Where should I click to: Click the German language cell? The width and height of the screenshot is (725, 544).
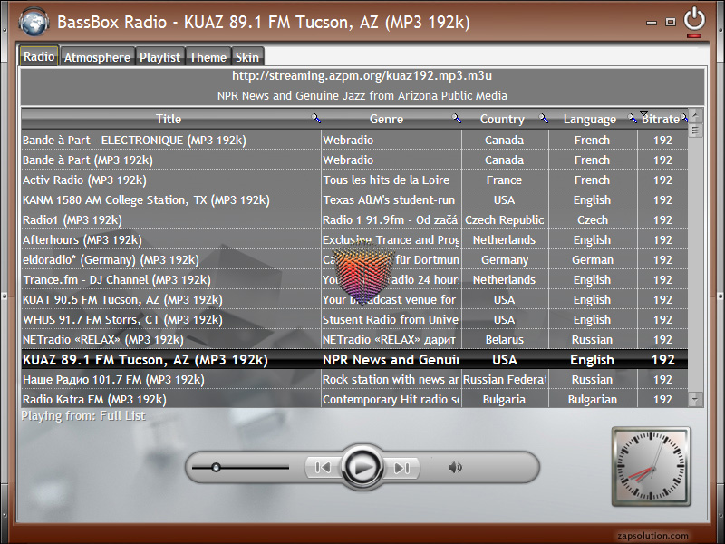[x=593, y=259]
